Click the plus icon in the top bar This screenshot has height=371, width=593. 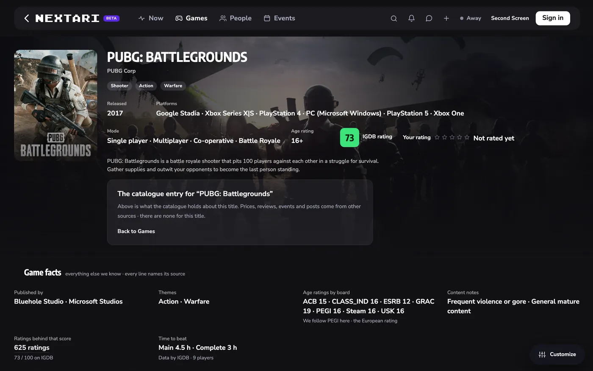point(446,18)
